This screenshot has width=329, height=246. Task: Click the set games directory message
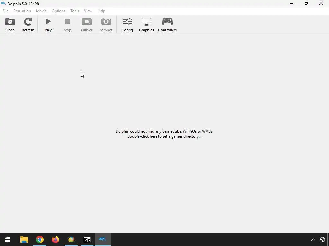click(x=164, y=134)
